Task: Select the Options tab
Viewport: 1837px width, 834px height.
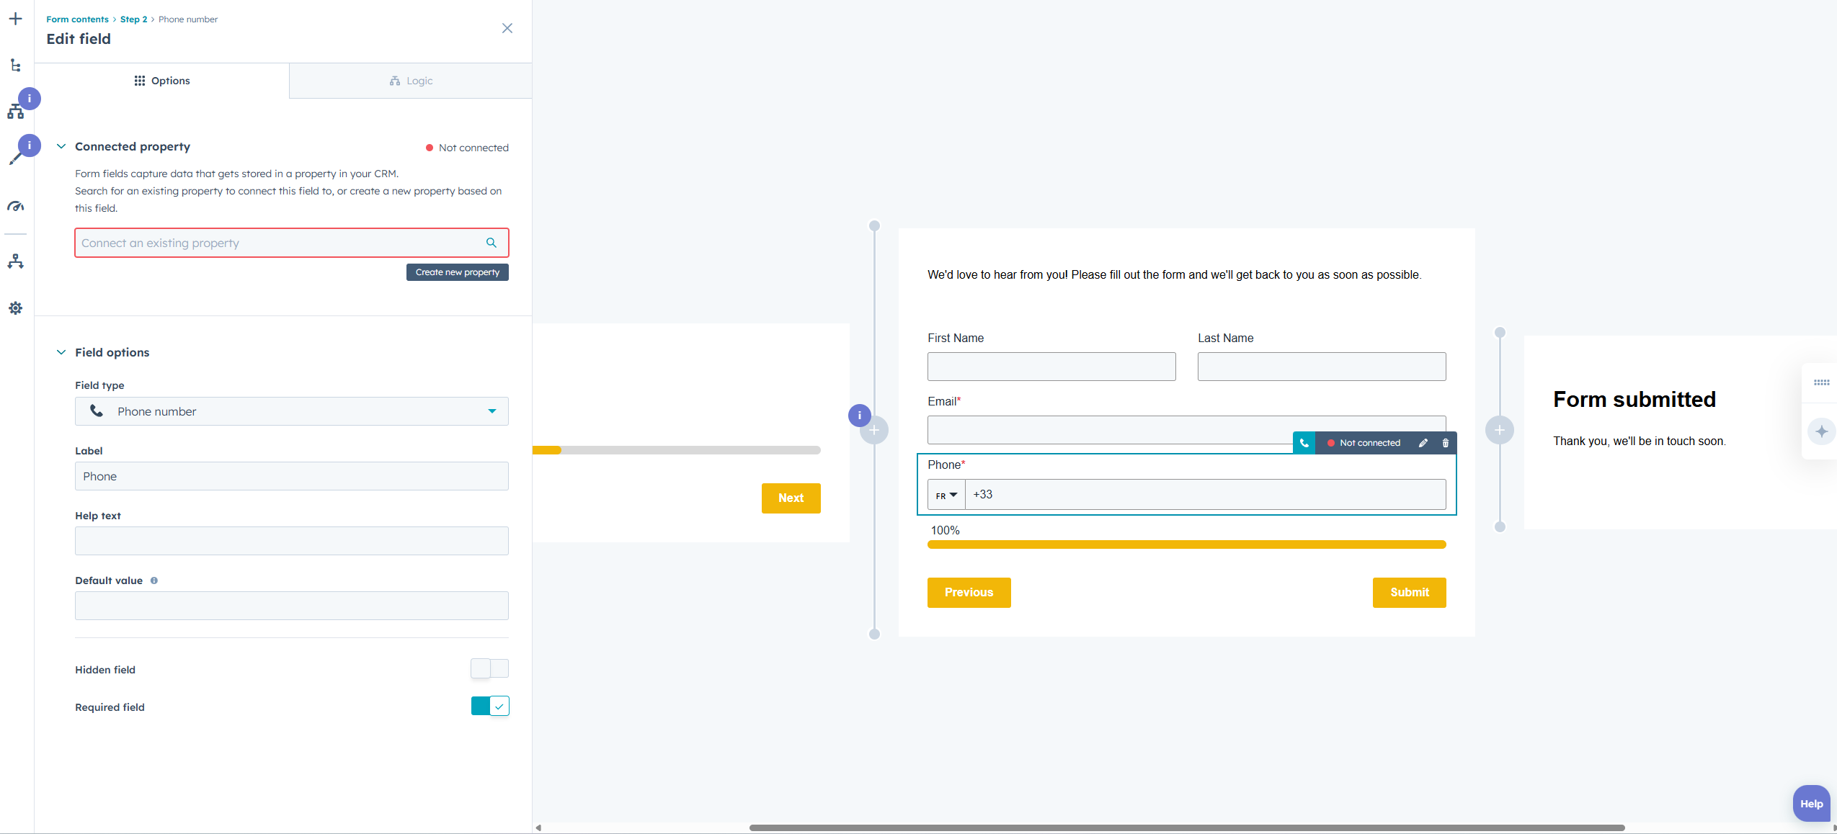Action: [x=162, y=81]
